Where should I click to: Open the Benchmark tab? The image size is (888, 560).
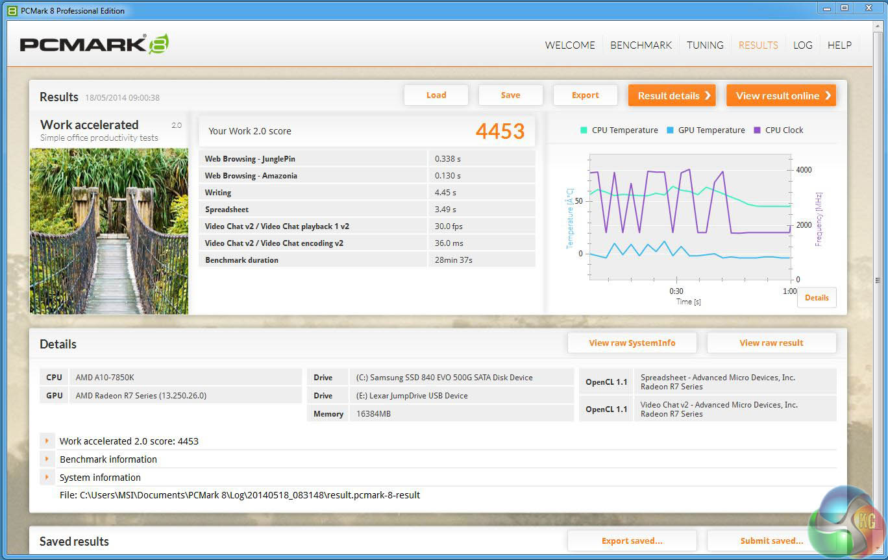pyautogui.click(x=641, y=45)
